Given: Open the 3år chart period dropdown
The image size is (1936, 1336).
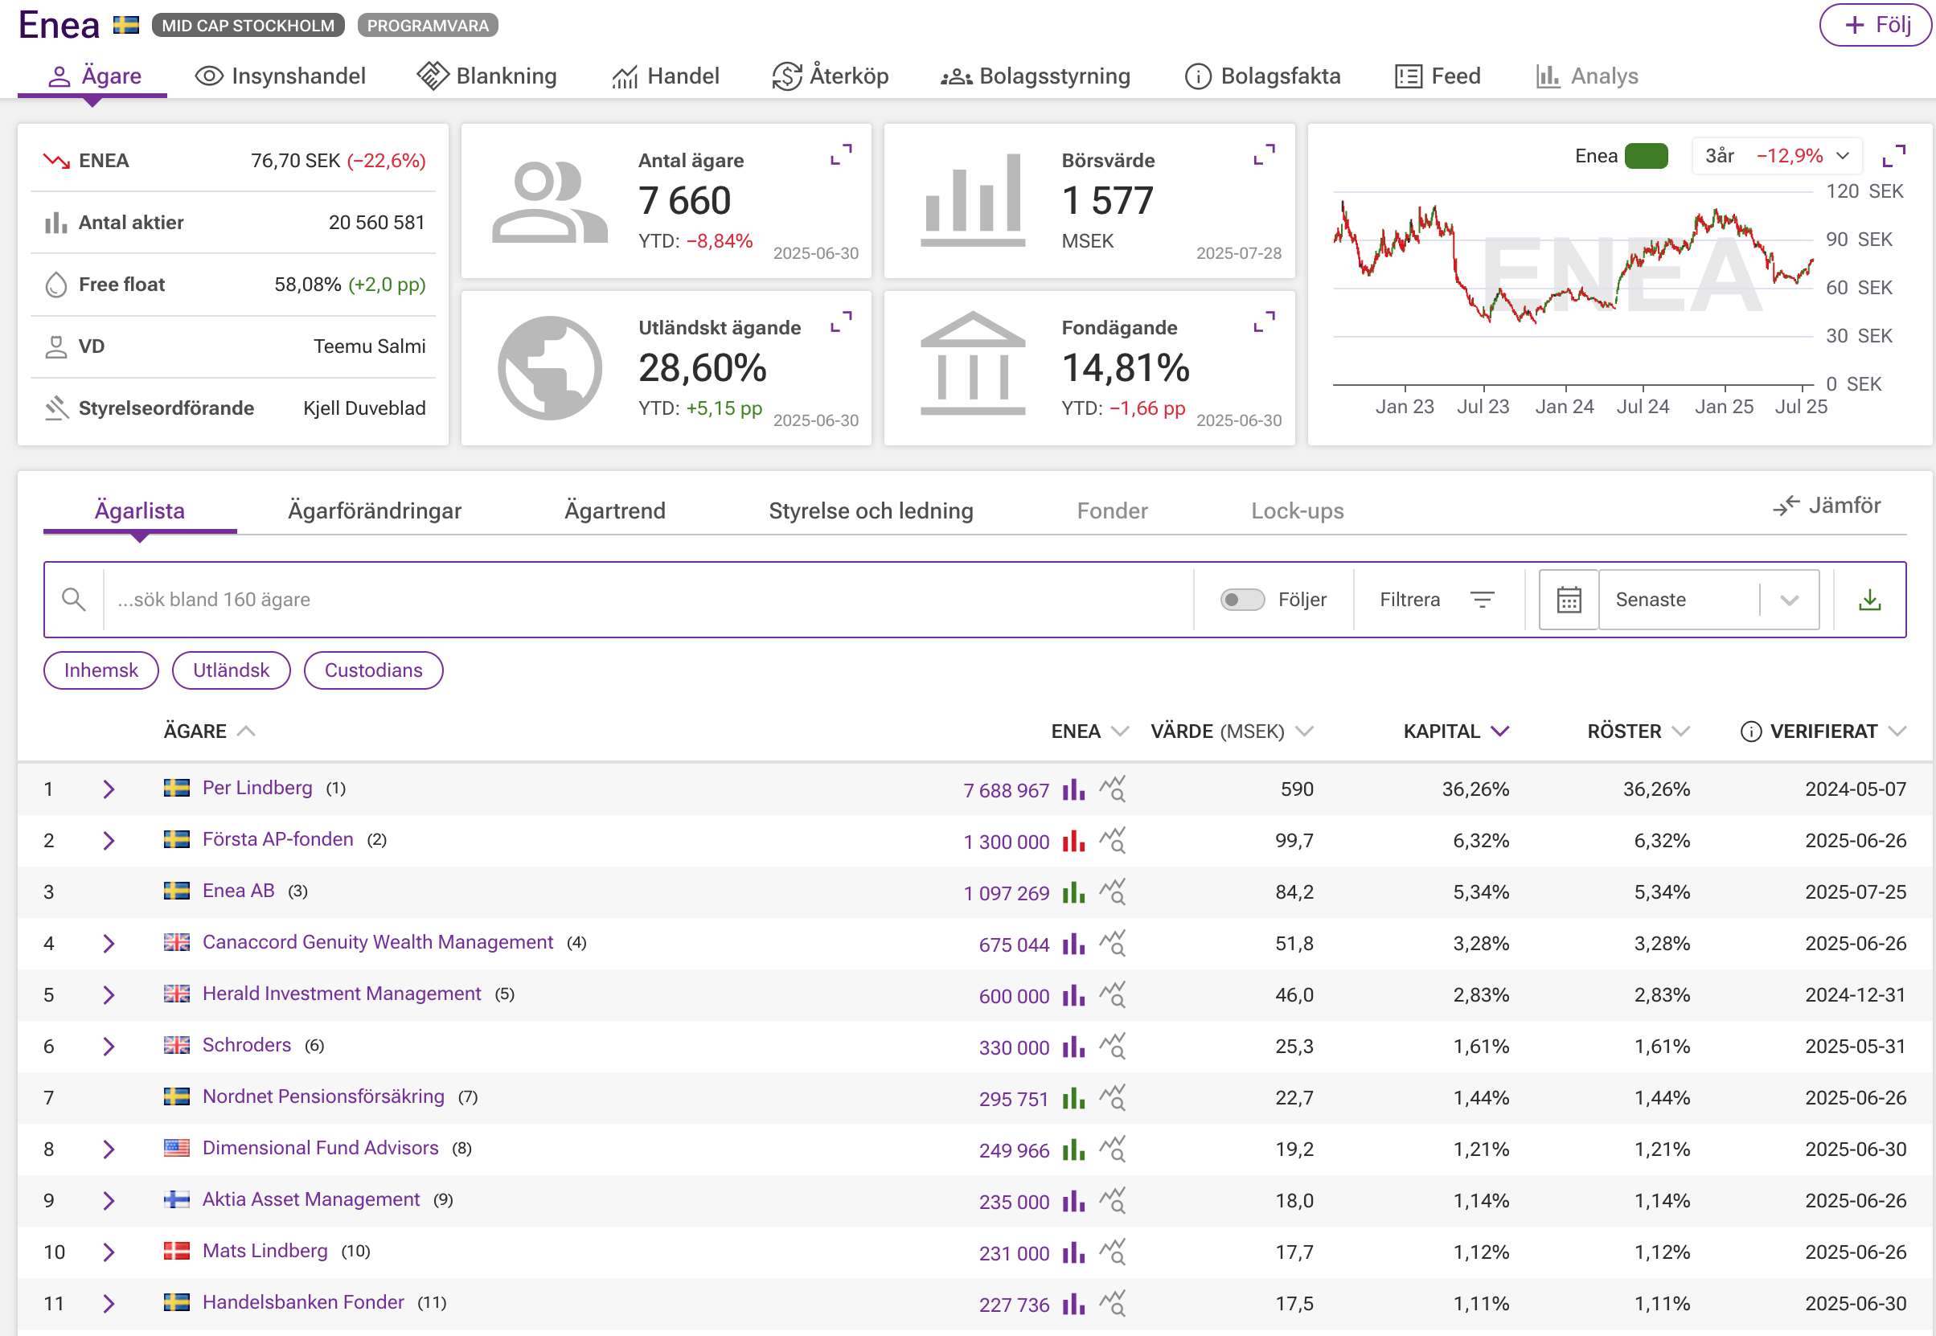Looking at the screenshot, I should click(1775, 156).
